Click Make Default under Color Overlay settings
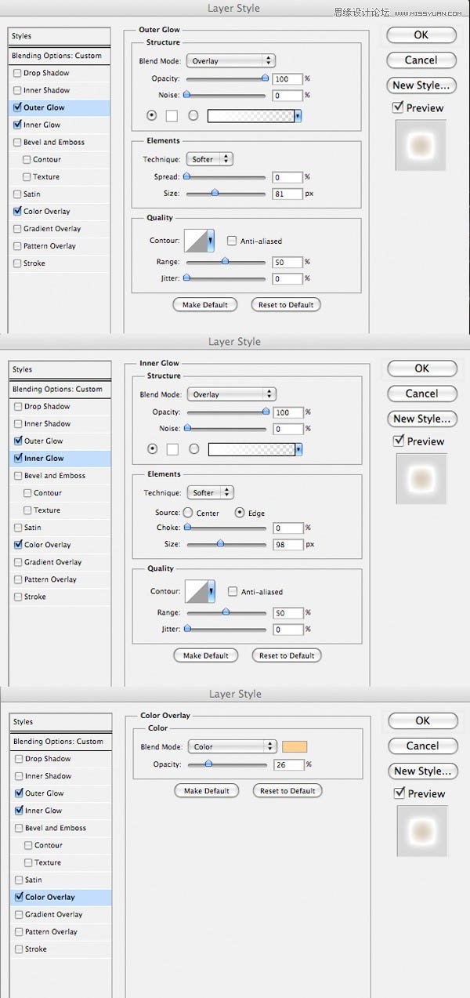 (207, 791)
